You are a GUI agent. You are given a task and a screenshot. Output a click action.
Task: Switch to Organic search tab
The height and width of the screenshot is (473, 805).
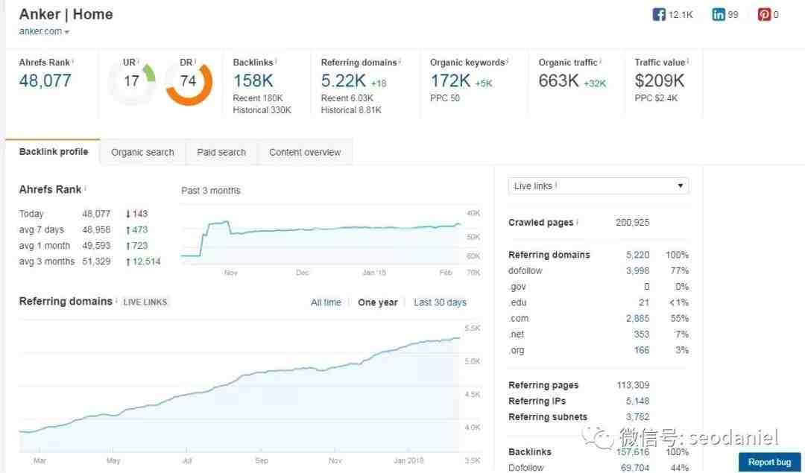coord(142,153)
